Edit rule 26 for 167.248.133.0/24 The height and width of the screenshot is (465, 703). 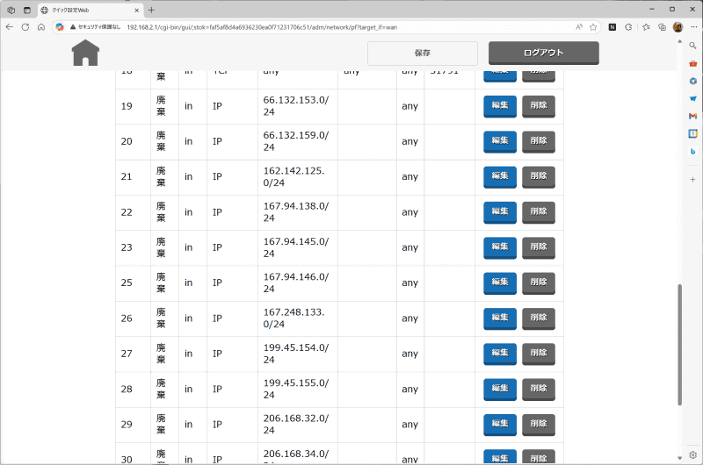coord(499,318)
